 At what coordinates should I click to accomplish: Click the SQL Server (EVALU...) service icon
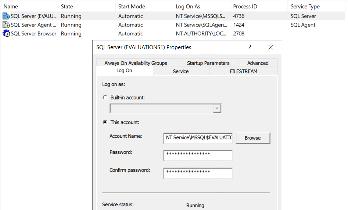[6, 16]
